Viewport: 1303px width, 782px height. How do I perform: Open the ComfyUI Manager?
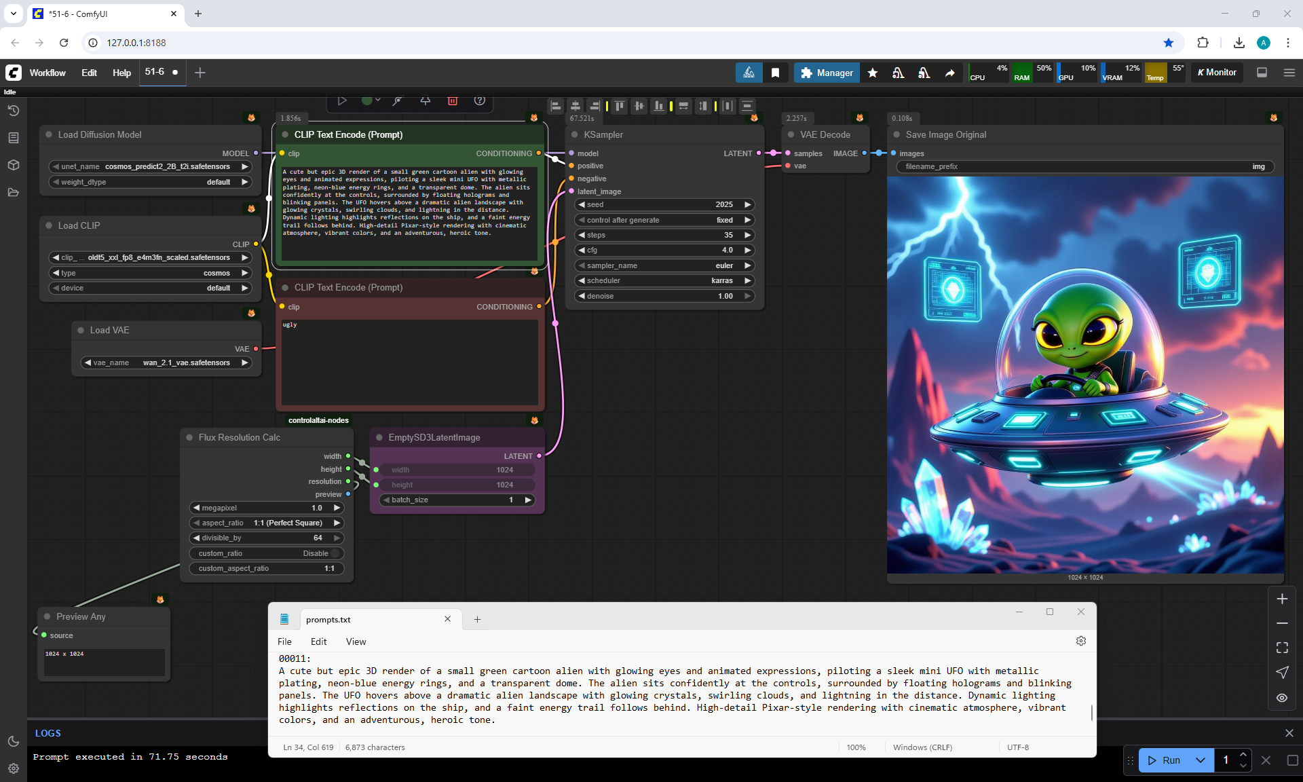click(x=826, y=73)
